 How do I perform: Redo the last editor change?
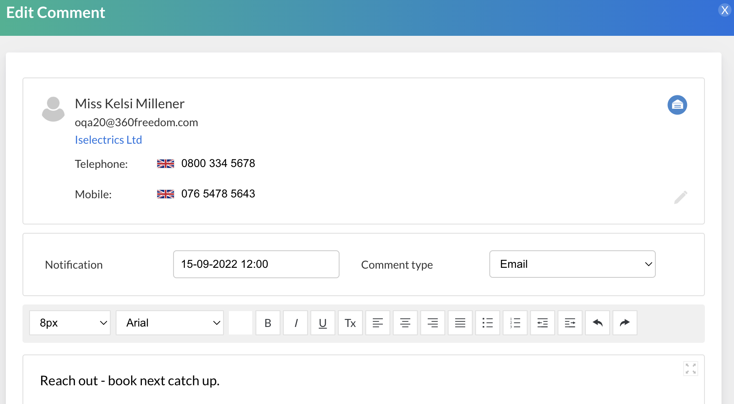pyautogui.click(x=625, y=323)
